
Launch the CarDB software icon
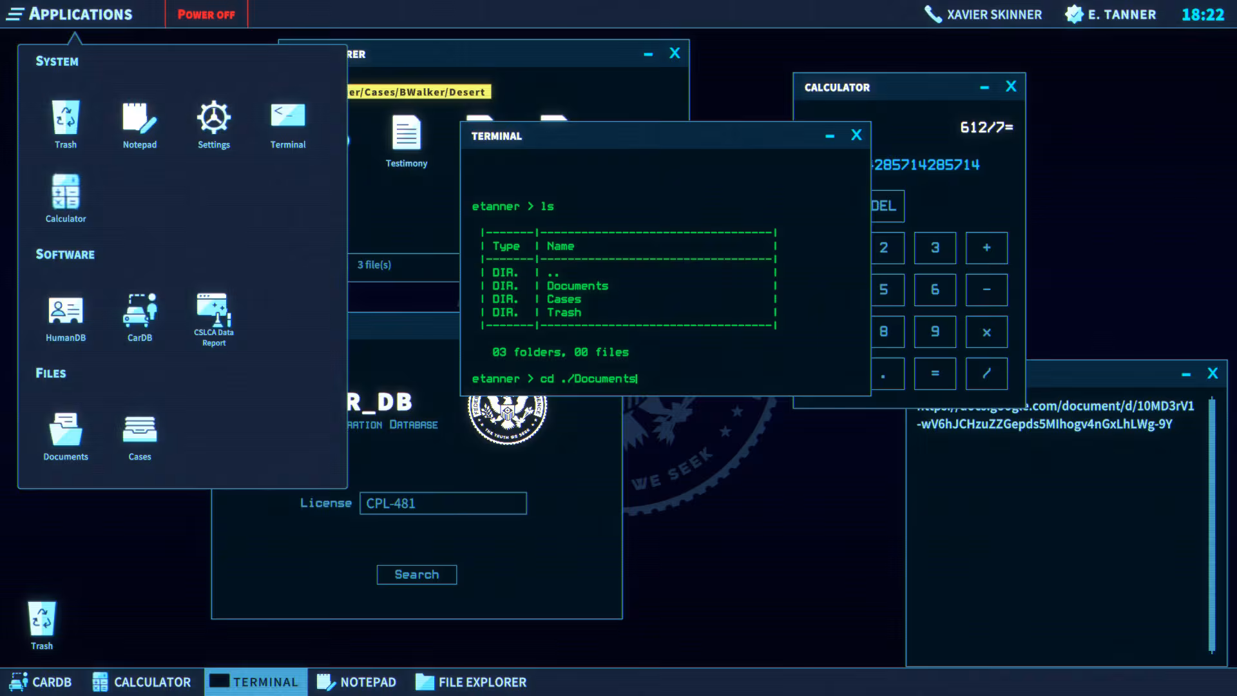pos(140,318)
